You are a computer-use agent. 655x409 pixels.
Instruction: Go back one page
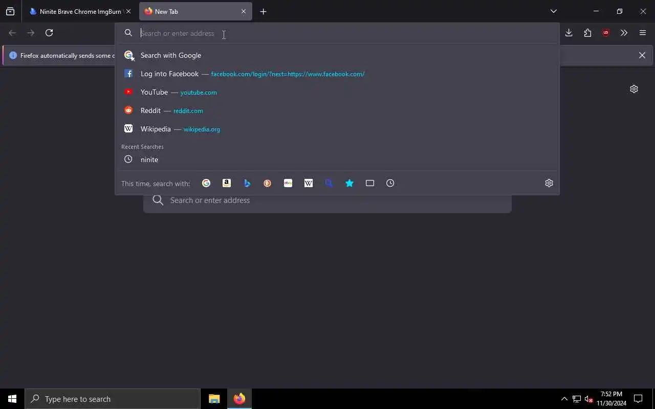click(x=12, y=33)
